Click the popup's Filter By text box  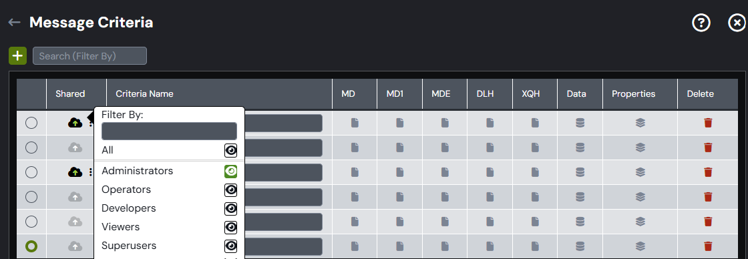click(170, 132)
